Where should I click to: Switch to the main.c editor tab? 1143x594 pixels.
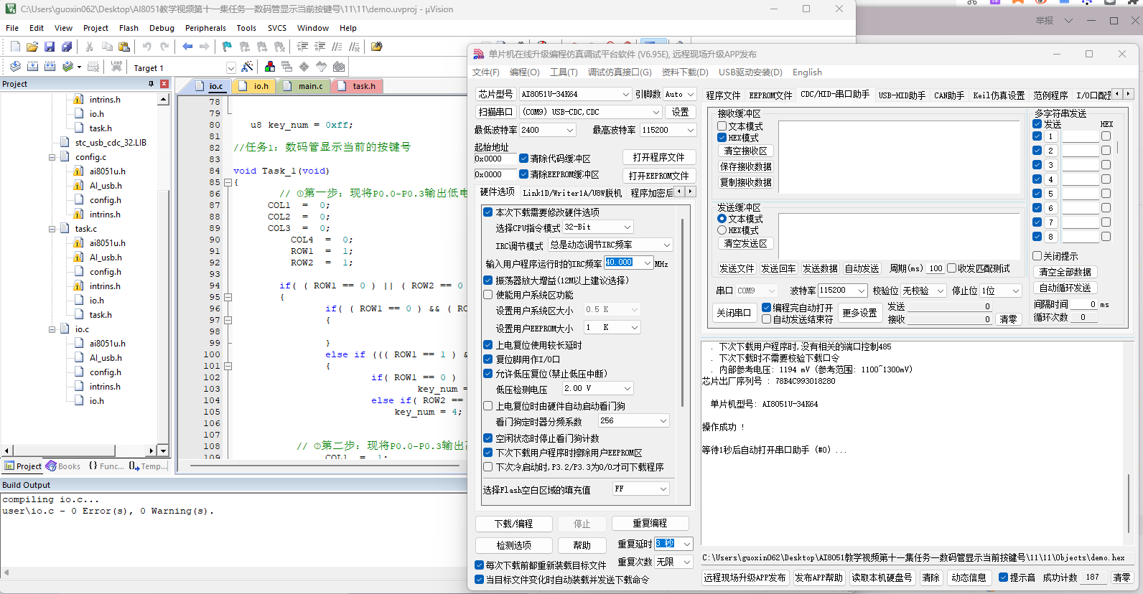click(x=310, y=86)
